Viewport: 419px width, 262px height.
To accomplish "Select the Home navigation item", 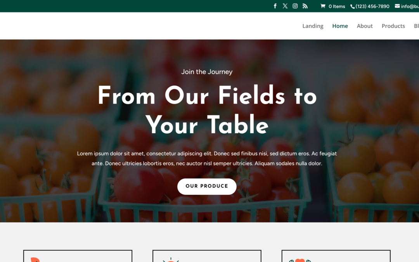I will tap(340, 26).
